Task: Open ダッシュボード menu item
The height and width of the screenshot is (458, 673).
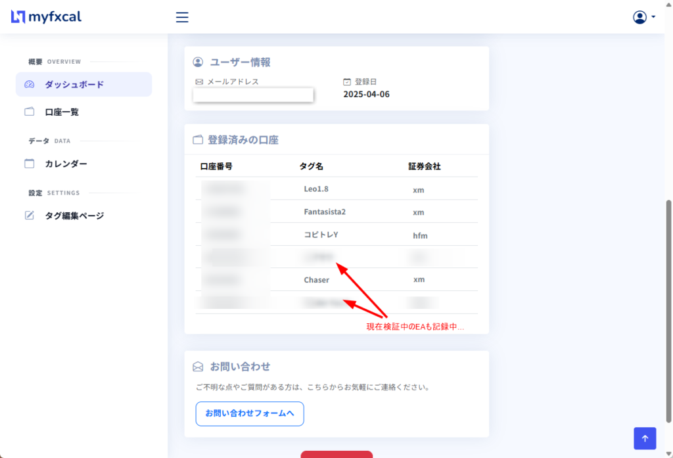Action: click(x=74, y=85)
